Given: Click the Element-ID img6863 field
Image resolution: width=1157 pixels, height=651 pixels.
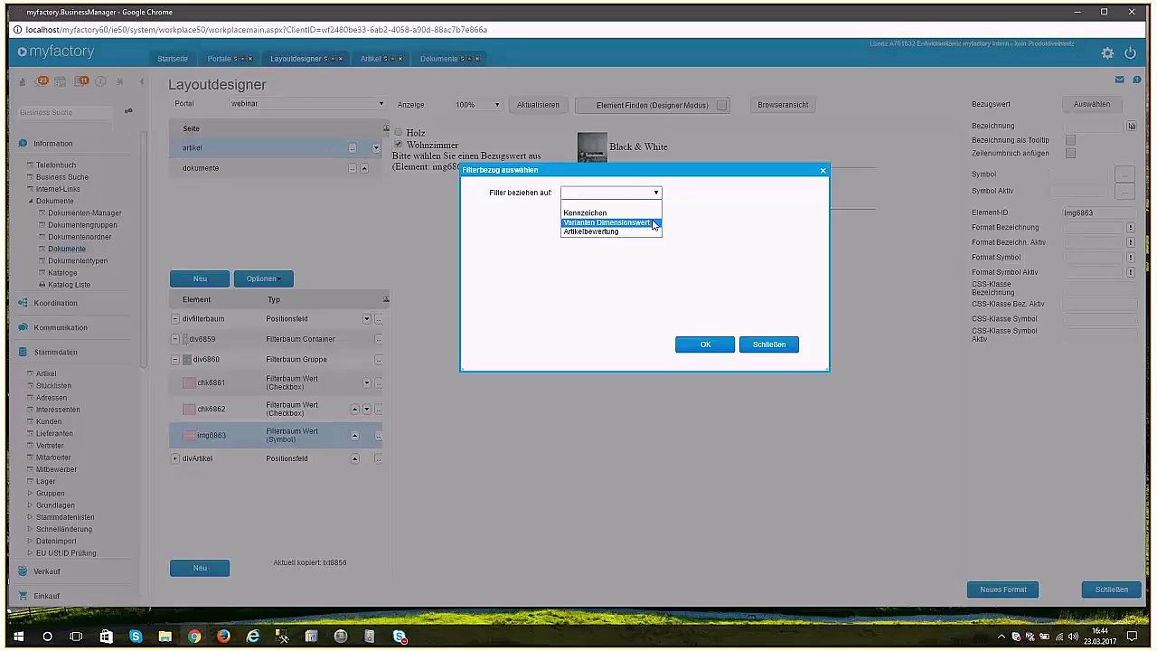Looking at the screenshot, I should (1098, 213).
